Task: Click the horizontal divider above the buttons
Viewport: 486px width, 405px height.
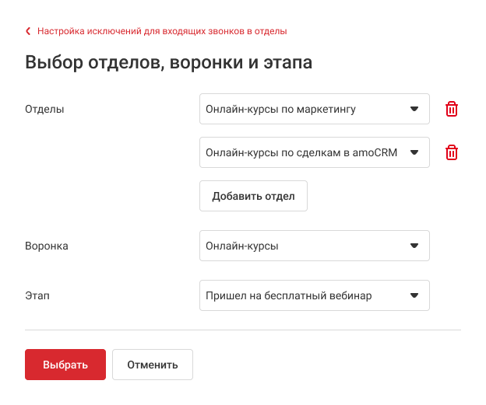Action: pyautogui.click(x=243, y=330)
